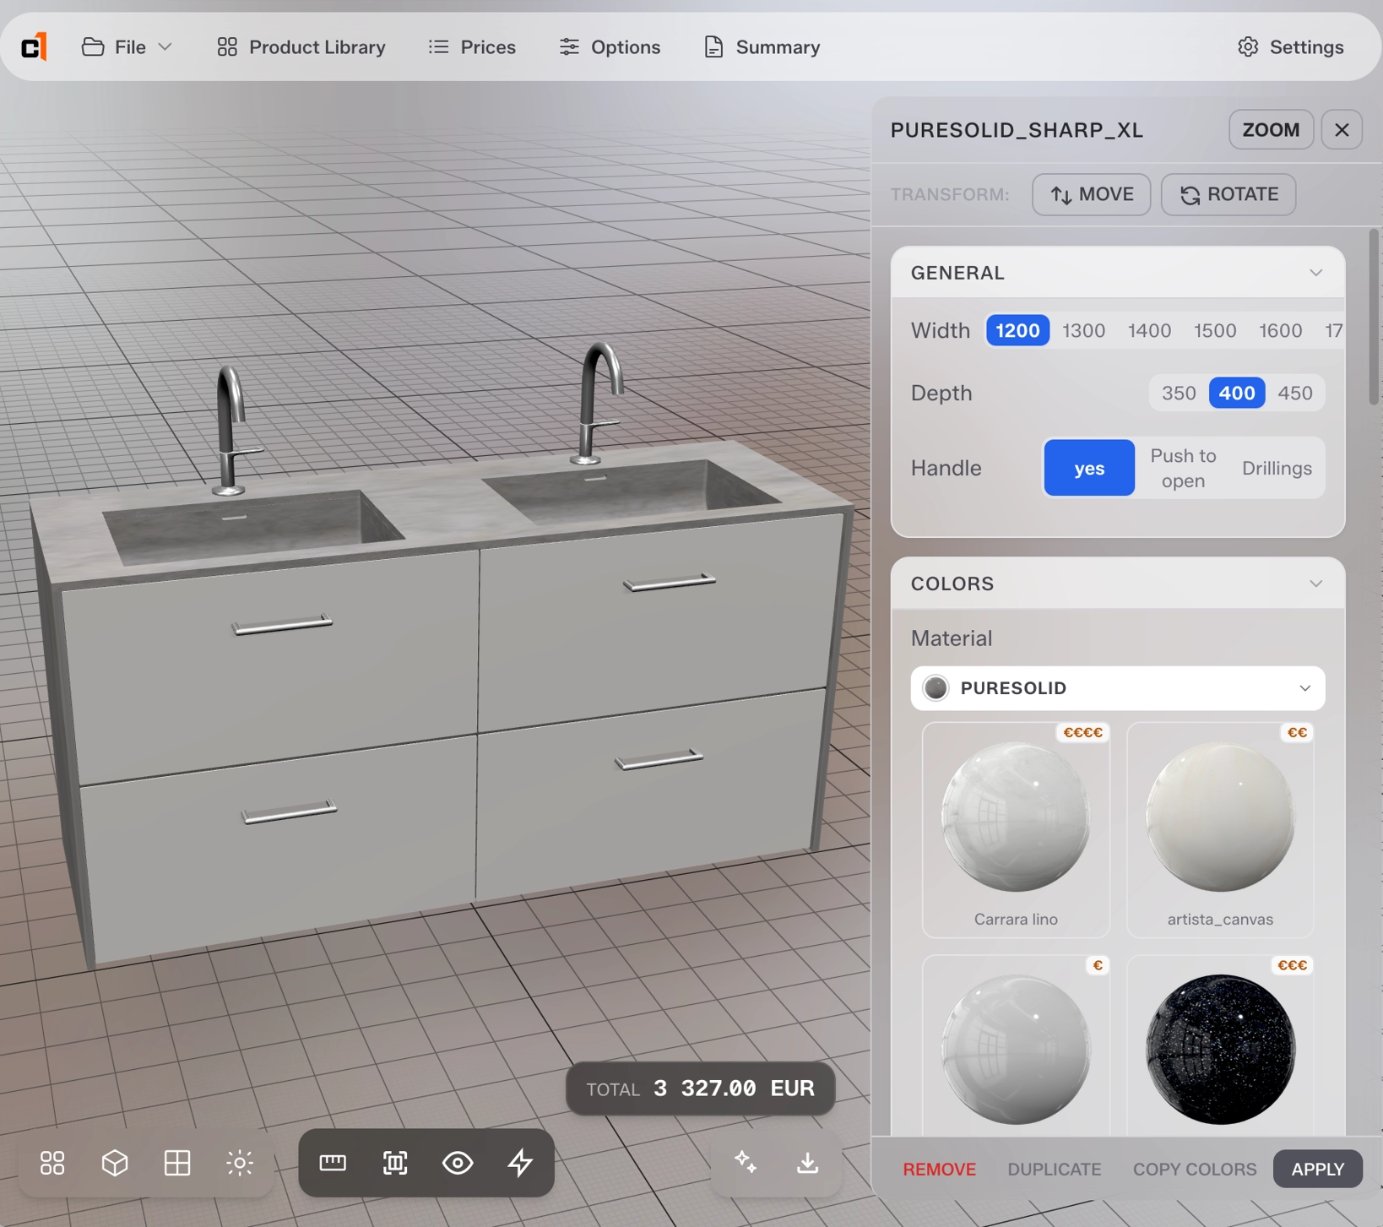Viewport: 1383px width, 1227px height.
Task: Click the gear icon beside Settings
Action: point(1248,46)
